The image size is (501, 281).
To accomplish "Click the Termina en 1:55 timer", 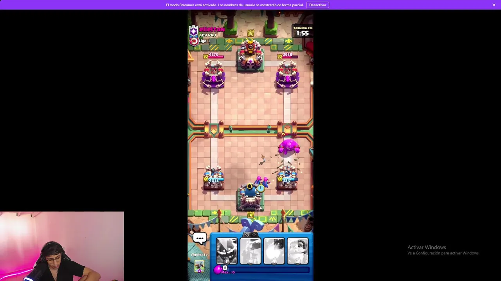I will [303, 31].
